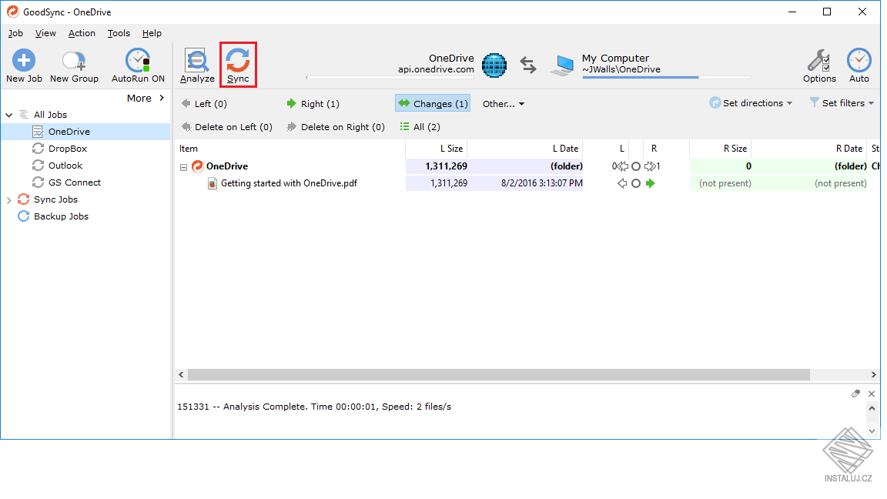Toggle AutoRun ON clock icon
Image resolution: width=887 pixels, height=499 pixels.
coord(138,61)
